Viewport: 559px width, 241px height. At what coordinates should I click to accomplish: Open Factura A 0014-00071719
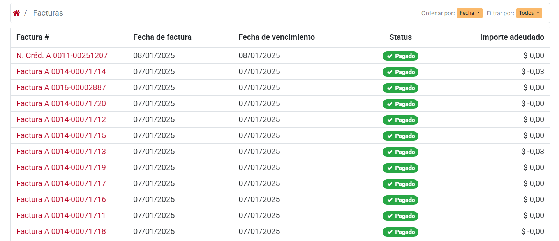[61, 167]
